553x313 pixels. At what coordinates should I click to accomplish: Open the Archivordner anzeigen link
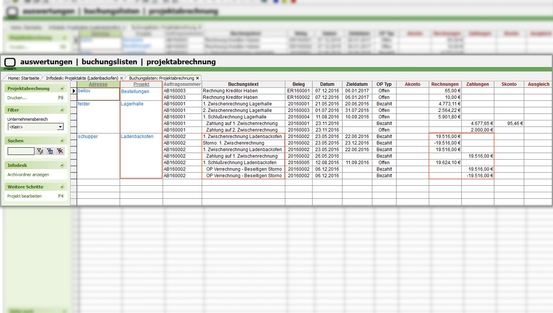28,175
